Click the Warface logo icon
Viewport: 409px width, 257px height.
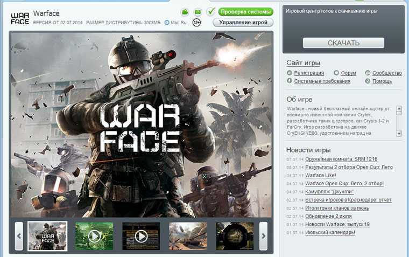click(20, 18)
